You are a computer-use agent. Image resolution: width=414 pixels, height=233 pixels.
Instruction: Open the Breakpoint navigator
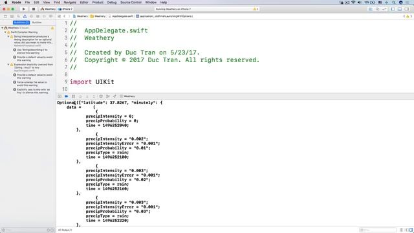click(44, 16)
